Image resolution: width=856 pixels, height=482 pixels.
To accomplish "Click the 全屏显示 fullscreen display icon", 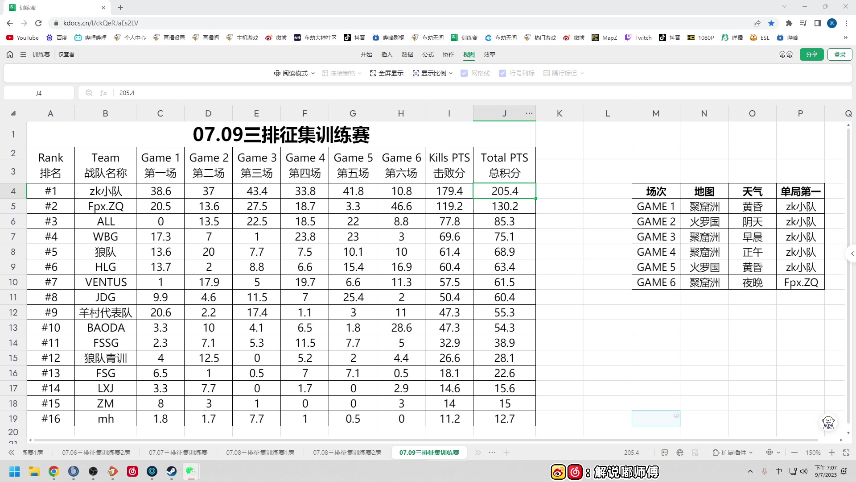I will (x=373, y=73).
